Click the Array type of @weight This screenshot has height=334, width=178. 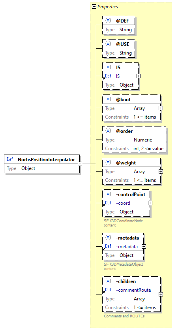(x=139, y=172)
